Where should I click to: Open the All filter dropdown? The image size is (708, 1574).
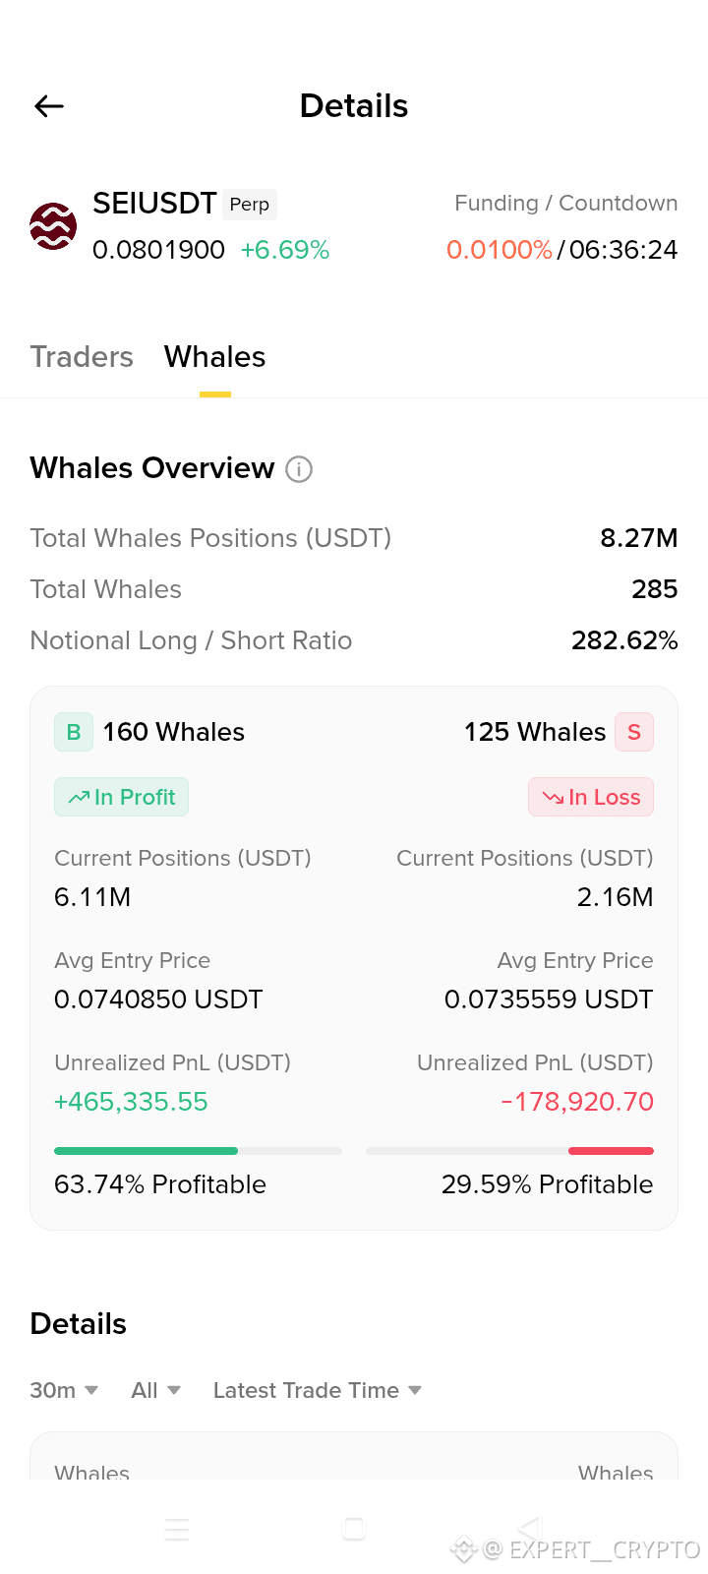156,1390
